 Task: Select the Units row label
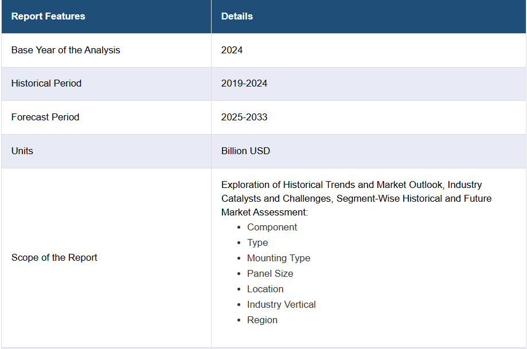pyautogui.click(x=22, y=151)
